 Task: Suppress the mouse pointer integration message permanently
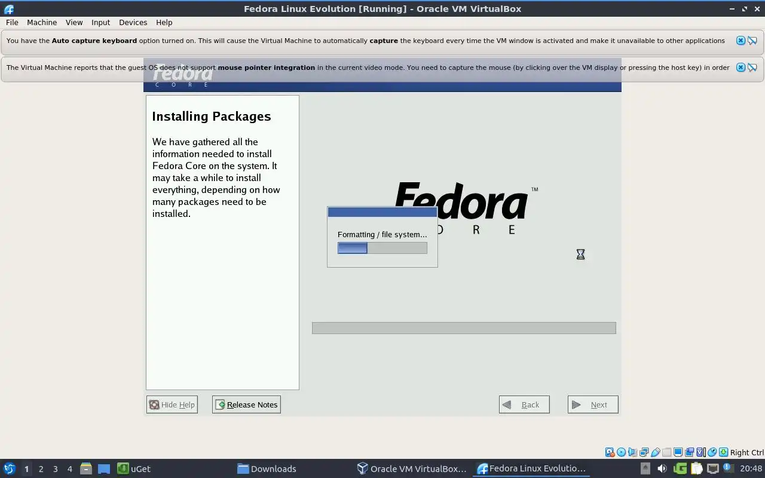coord(752,68)
